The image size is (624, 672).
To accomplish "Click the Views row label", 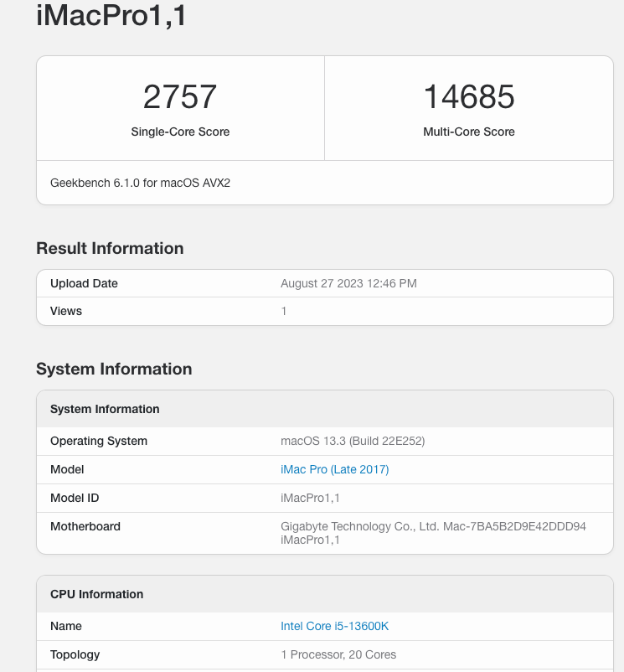I will [x=66, y=311].
